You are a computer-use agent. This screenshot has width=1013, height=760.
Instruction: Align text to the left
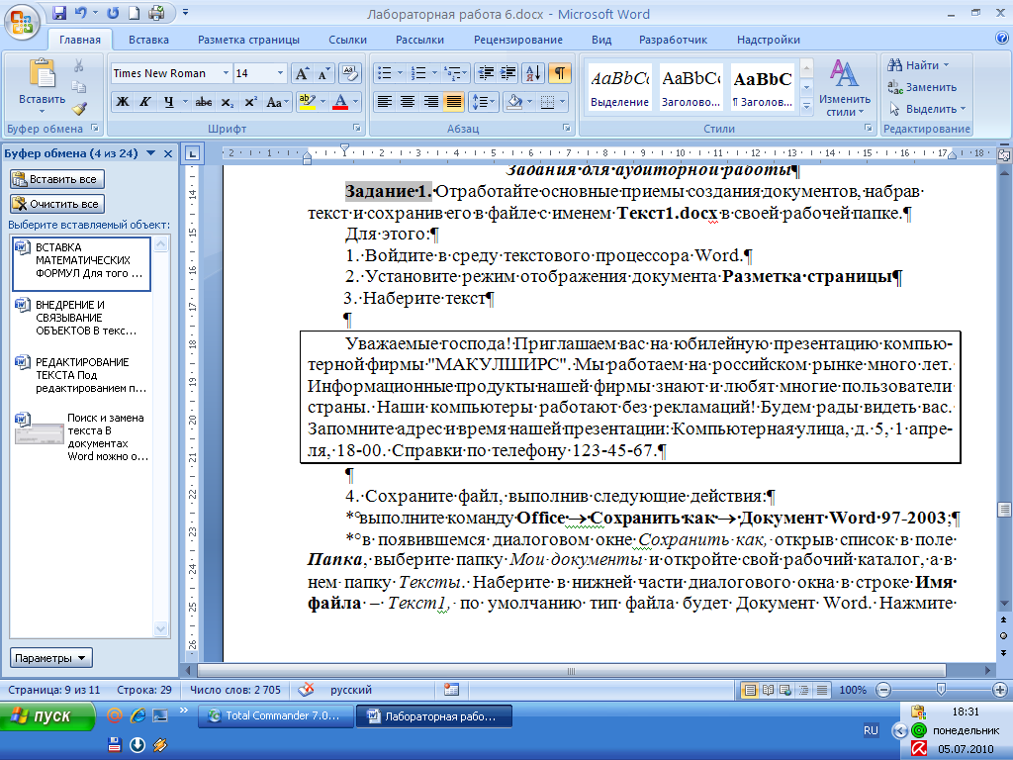pos(385,102)
